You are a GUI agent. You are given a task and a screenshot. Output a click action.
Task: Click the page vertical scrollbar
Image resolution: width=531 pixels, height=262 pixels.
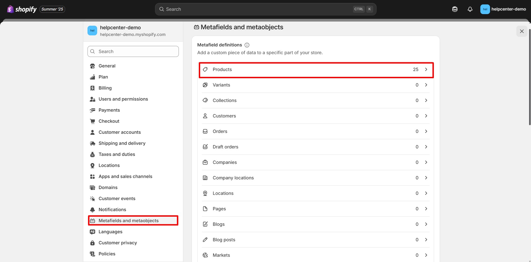530,77
